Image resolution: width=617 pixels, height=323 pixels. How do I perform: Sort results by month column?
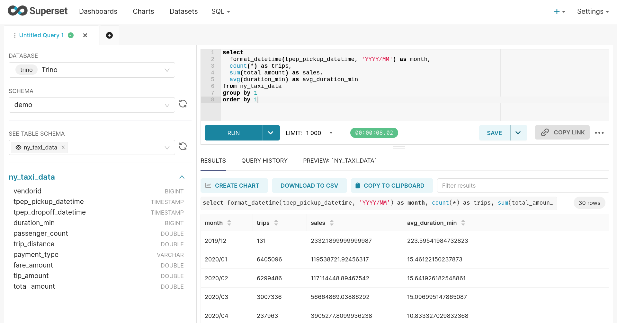click(x=229, y=223)
